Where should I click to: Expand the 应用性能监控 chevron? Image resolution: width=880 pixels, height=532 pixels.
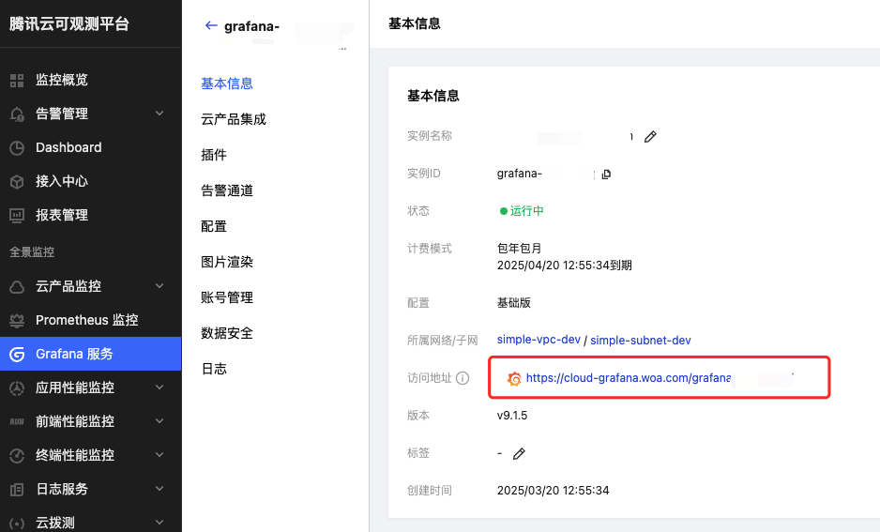click(x=159, y=388)
